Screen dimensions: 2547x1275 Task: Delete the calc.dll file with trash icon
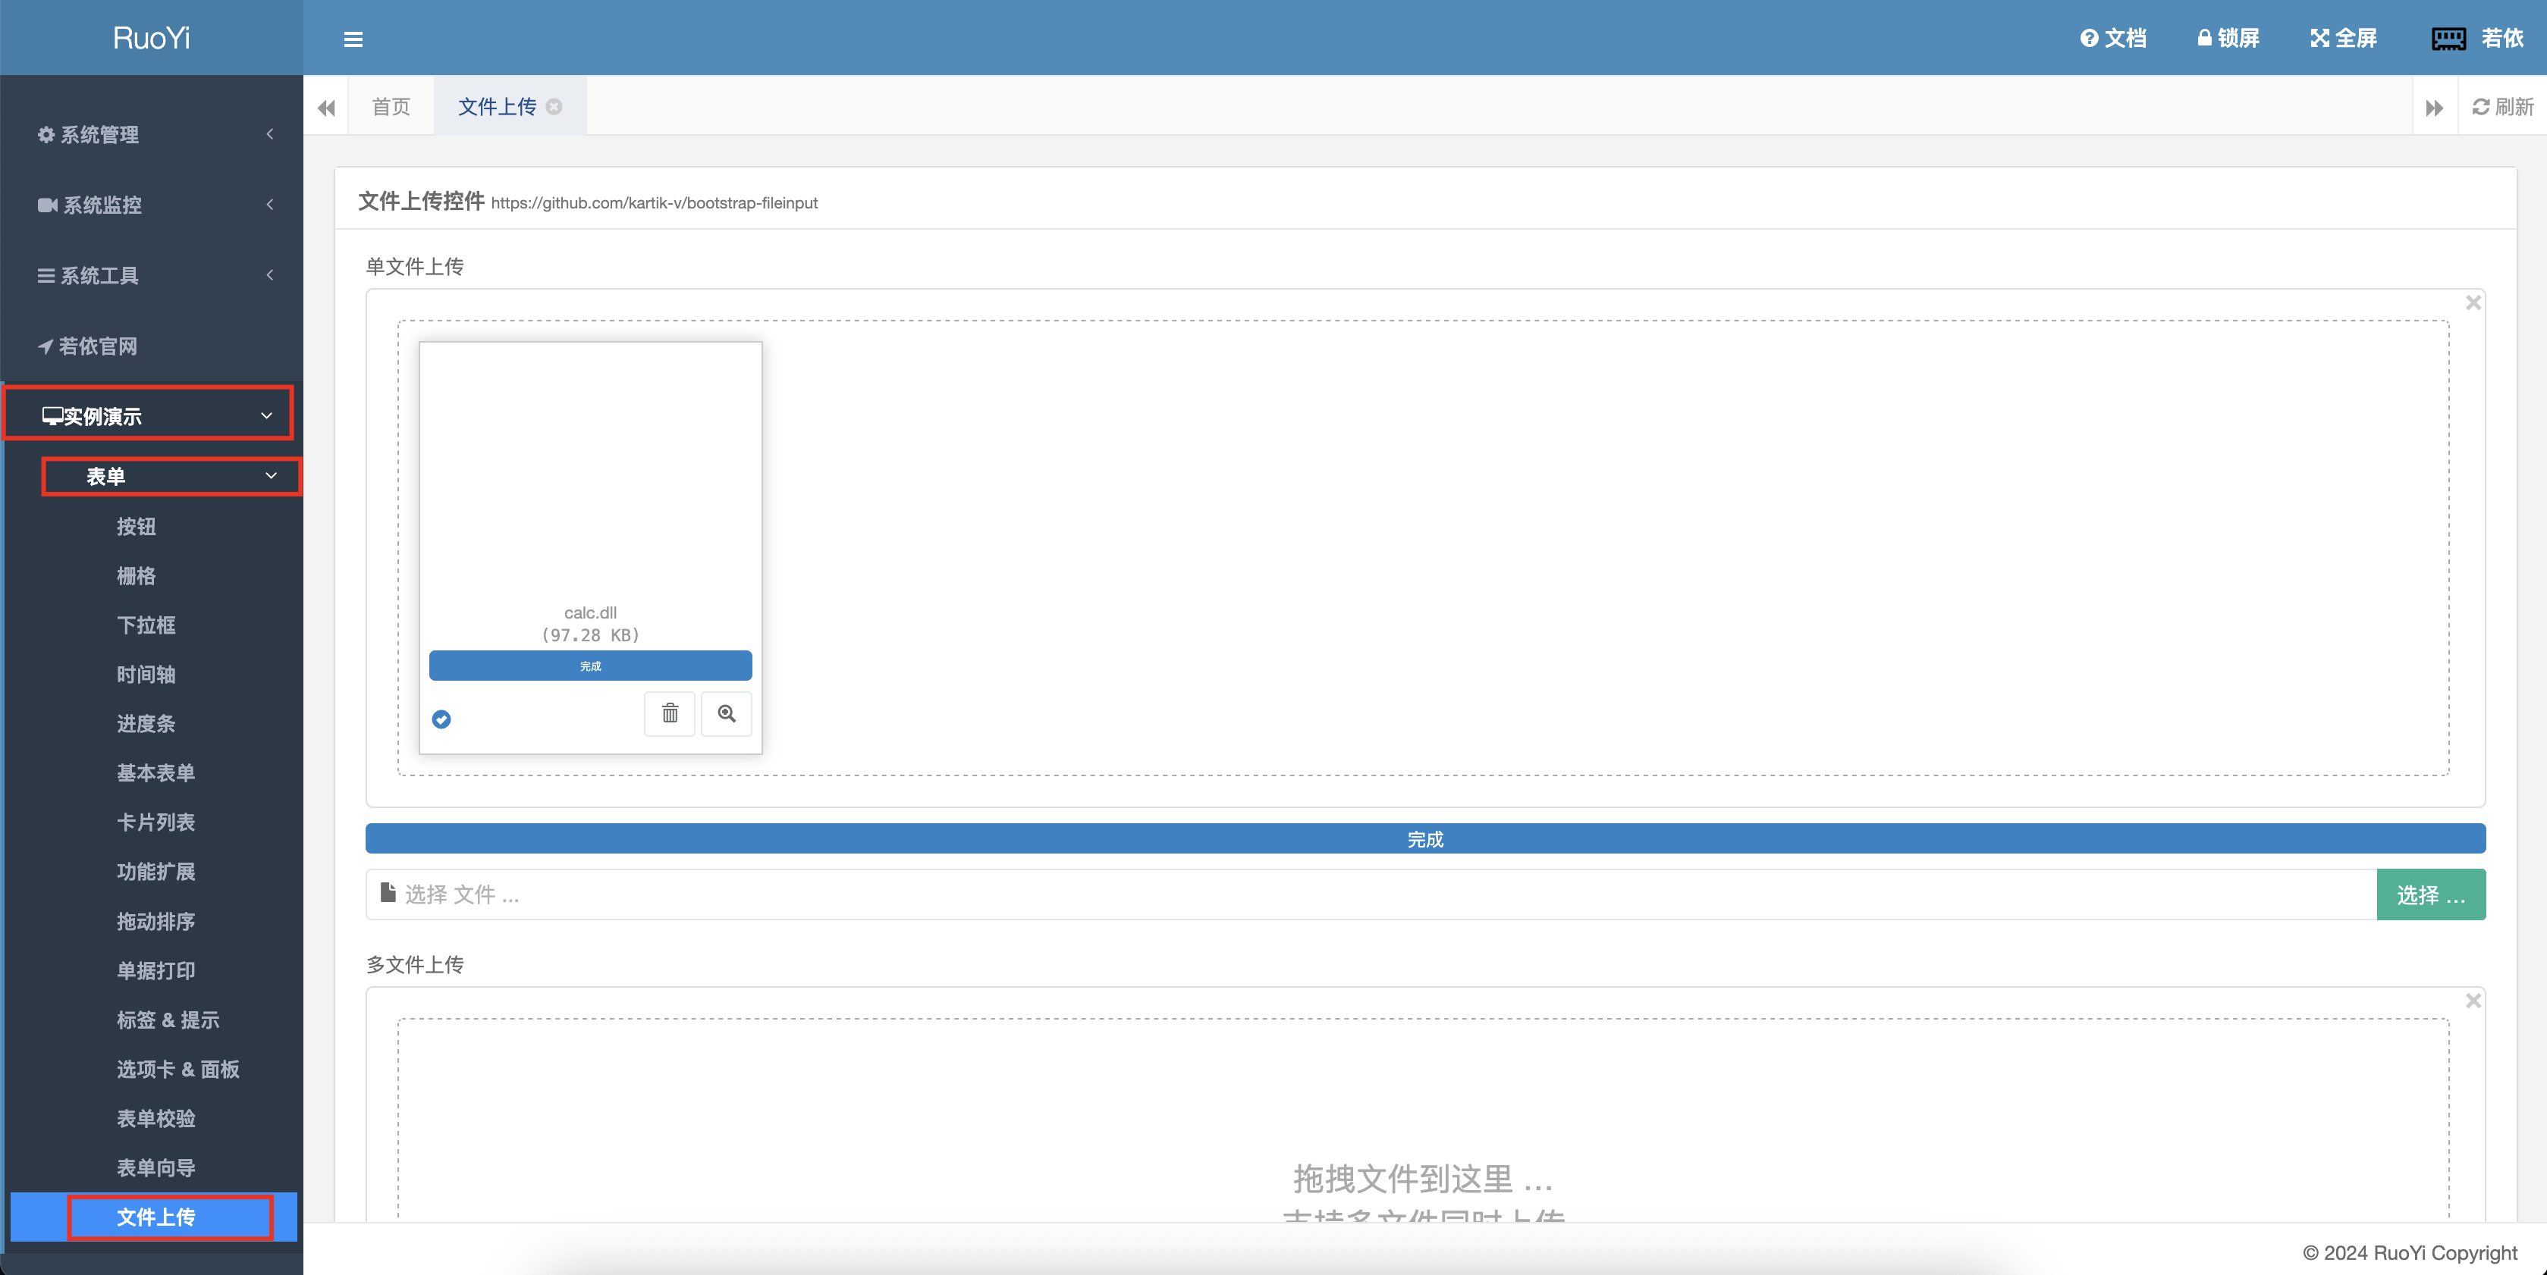point(670,713)
